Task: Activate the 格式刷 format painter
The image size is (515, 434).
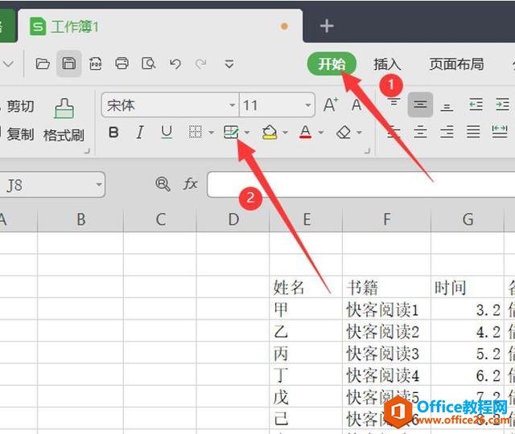Action: click(x=64, y=121)
